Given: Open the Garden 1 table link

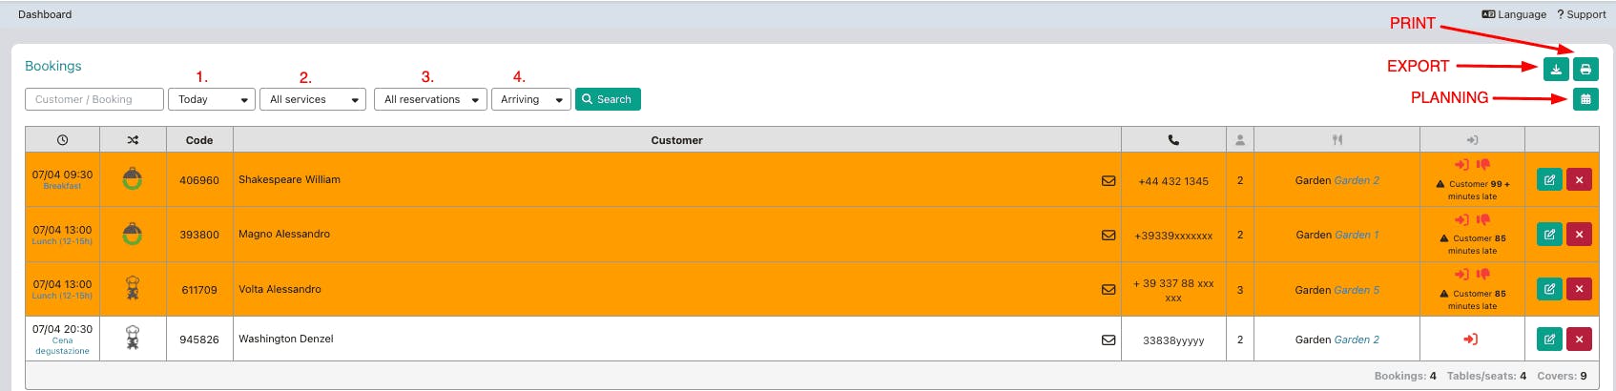Looking at the screenshot, I should [x=1357, y=235].
